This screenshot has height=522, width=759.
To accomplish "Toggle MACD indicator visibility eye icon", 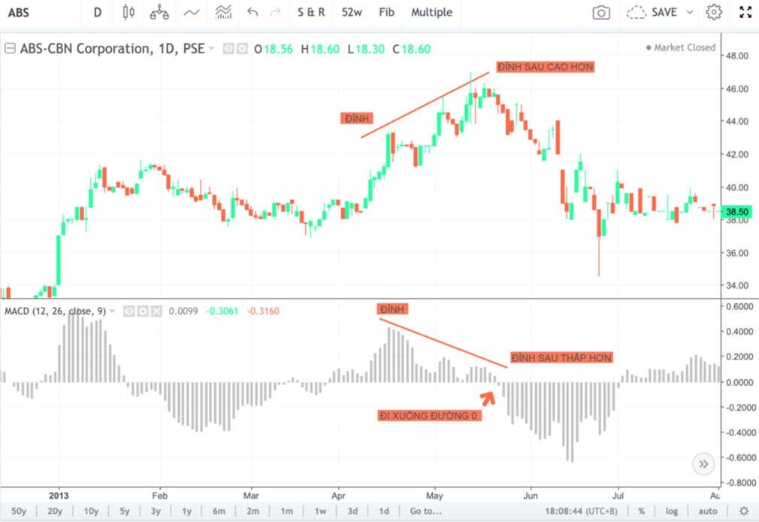I will pos(129,311).
